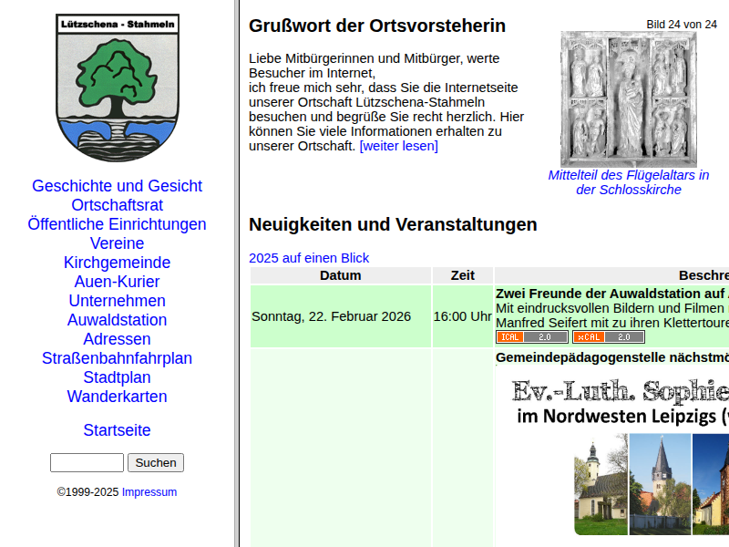Image resolution: width=729 pixels, height=547 pixels.
Task: Return to Startseite home page
Action: 117,430
